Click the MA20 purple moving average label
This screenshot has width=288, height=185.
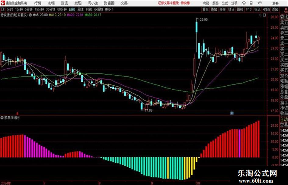click(75, 15)
